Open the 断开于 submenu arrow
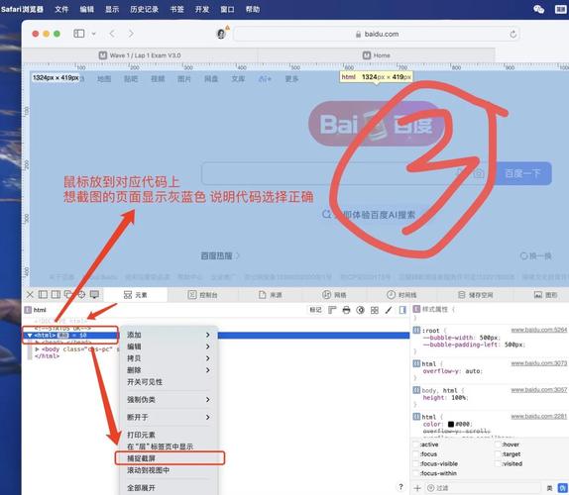Viewport: 569px width, 495px height. pyautogui.click(x=208, y=417)
